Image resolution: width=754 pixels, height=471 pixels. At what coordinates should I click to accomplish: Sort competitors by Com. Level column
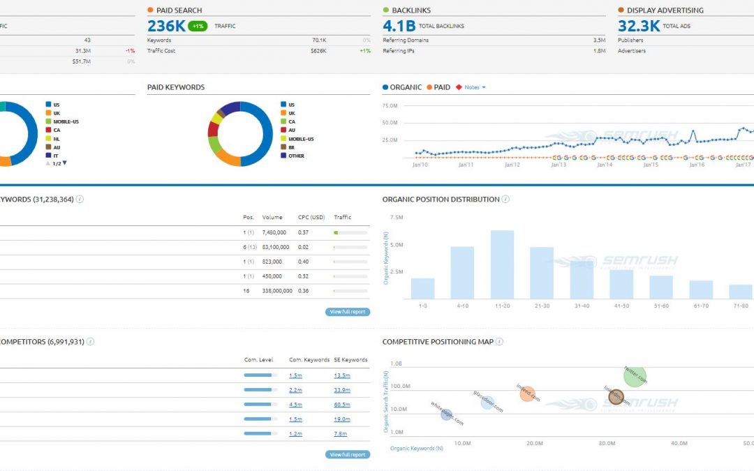(x=258, y=360)
